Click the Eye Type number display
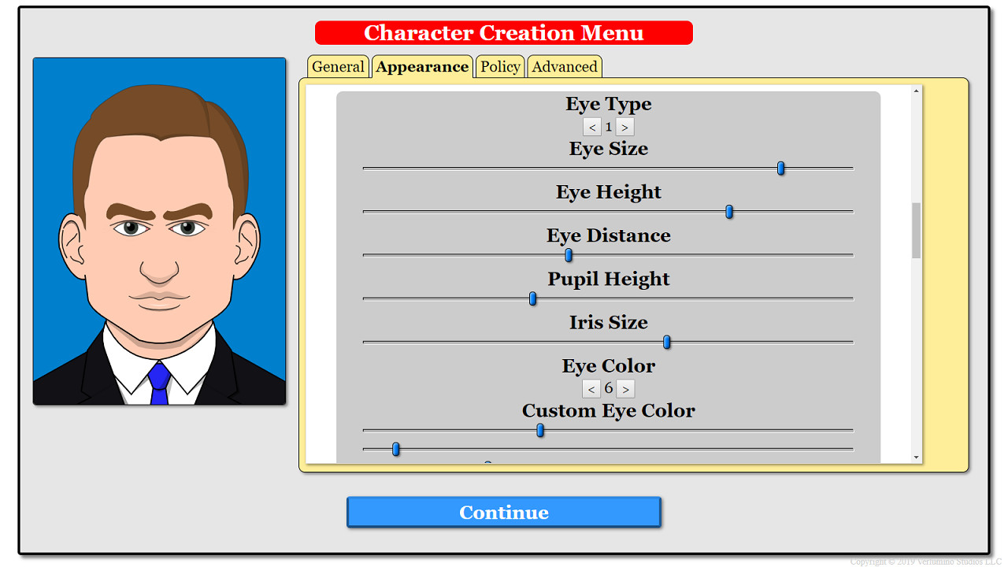 click(x=608, y=126)
